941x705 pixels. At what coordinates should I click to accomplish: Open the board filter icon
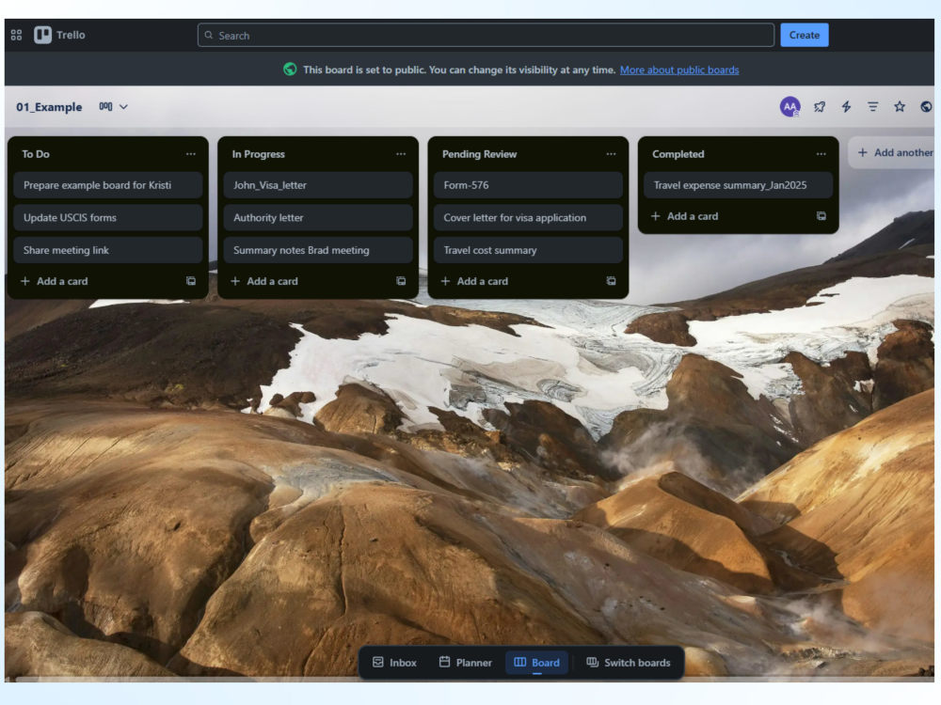pos(872,107)
